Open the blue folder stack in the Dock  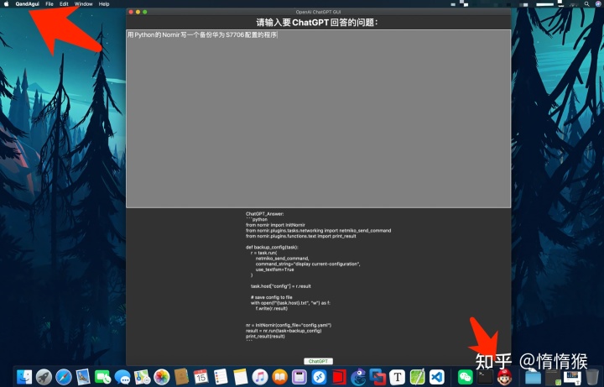[534, 377]
